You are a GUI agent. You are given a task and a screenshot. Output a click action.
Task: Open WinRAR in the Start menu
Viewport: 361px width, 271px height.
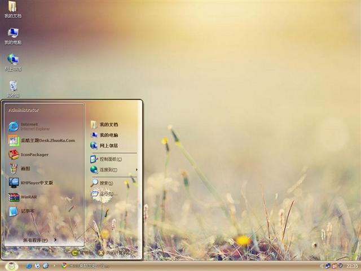coord(28,198)
